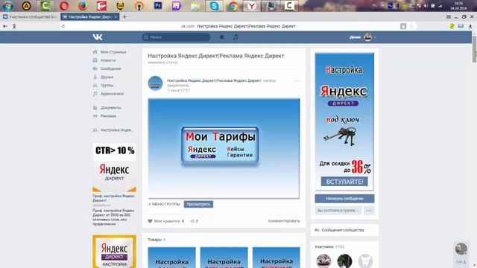Open 'Сообщения сообщества'
The image size is (477, 268).
(x=343, y=230)
